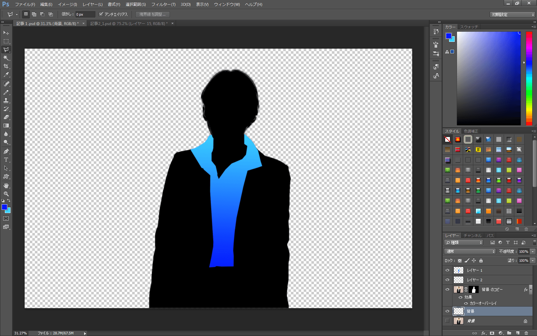The height and width of the screenshot is (336, 537).
Task: Click the new group folder button
Action: [x=509, y=333]
